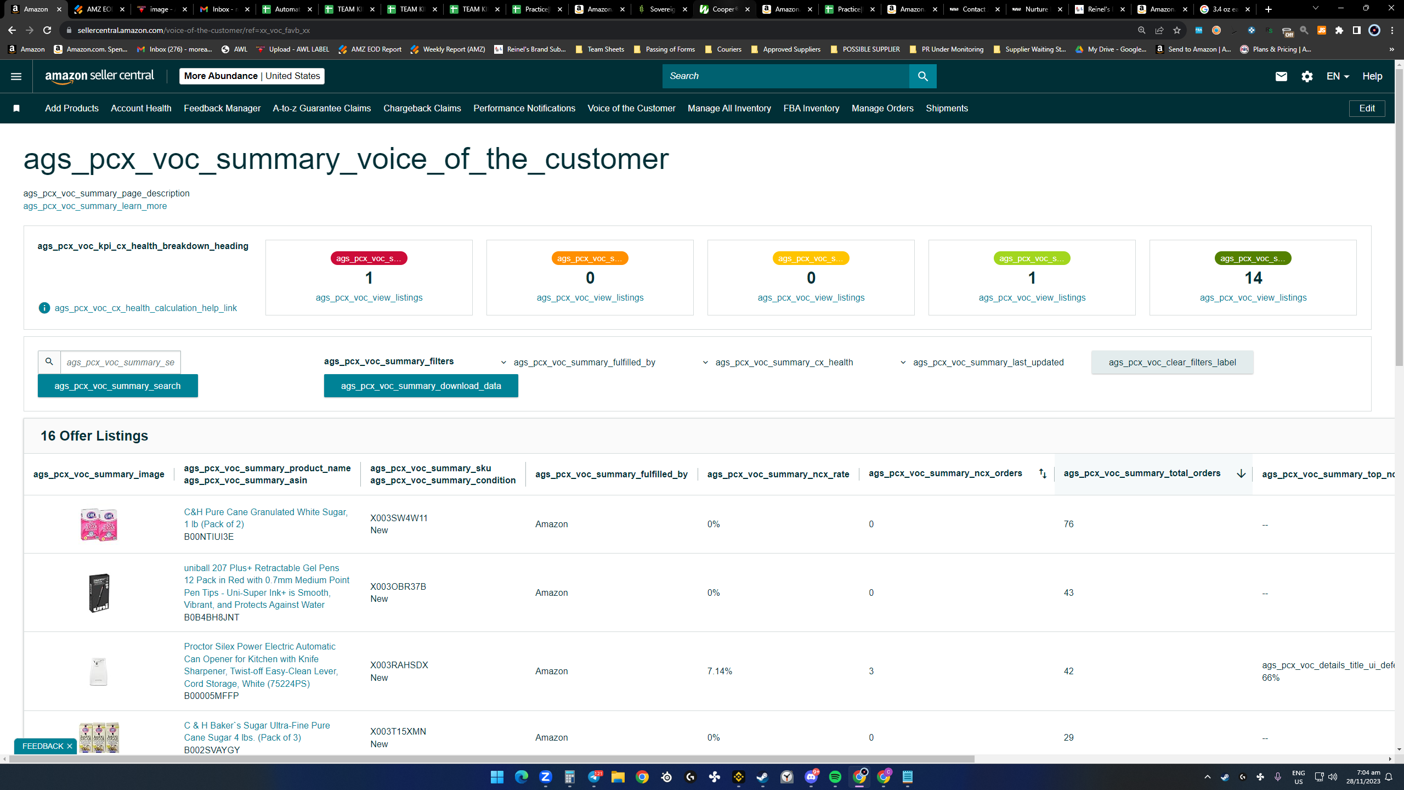Click the magnifier search button in header
This screenshot has height=790, width=1404.
tap(922, 76)
